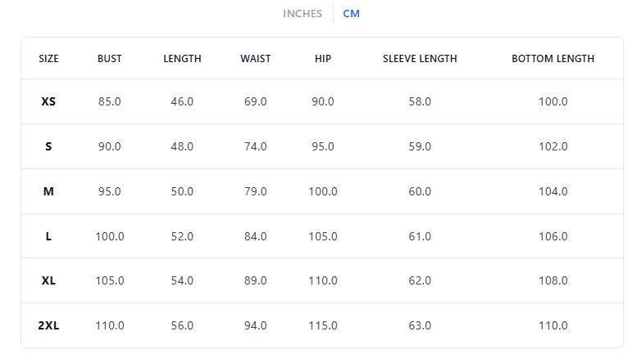Click the SIZE column header

pos(49,59)
